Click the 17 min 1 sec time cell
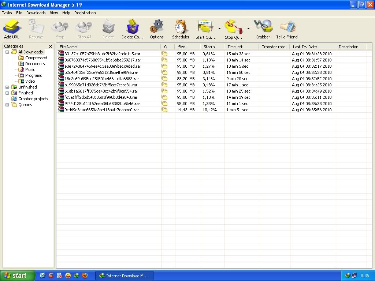 tap(237, 85)
